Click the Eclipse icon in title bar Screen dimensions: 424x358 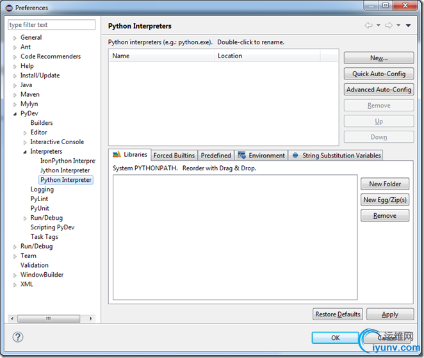tap(9, 8)
